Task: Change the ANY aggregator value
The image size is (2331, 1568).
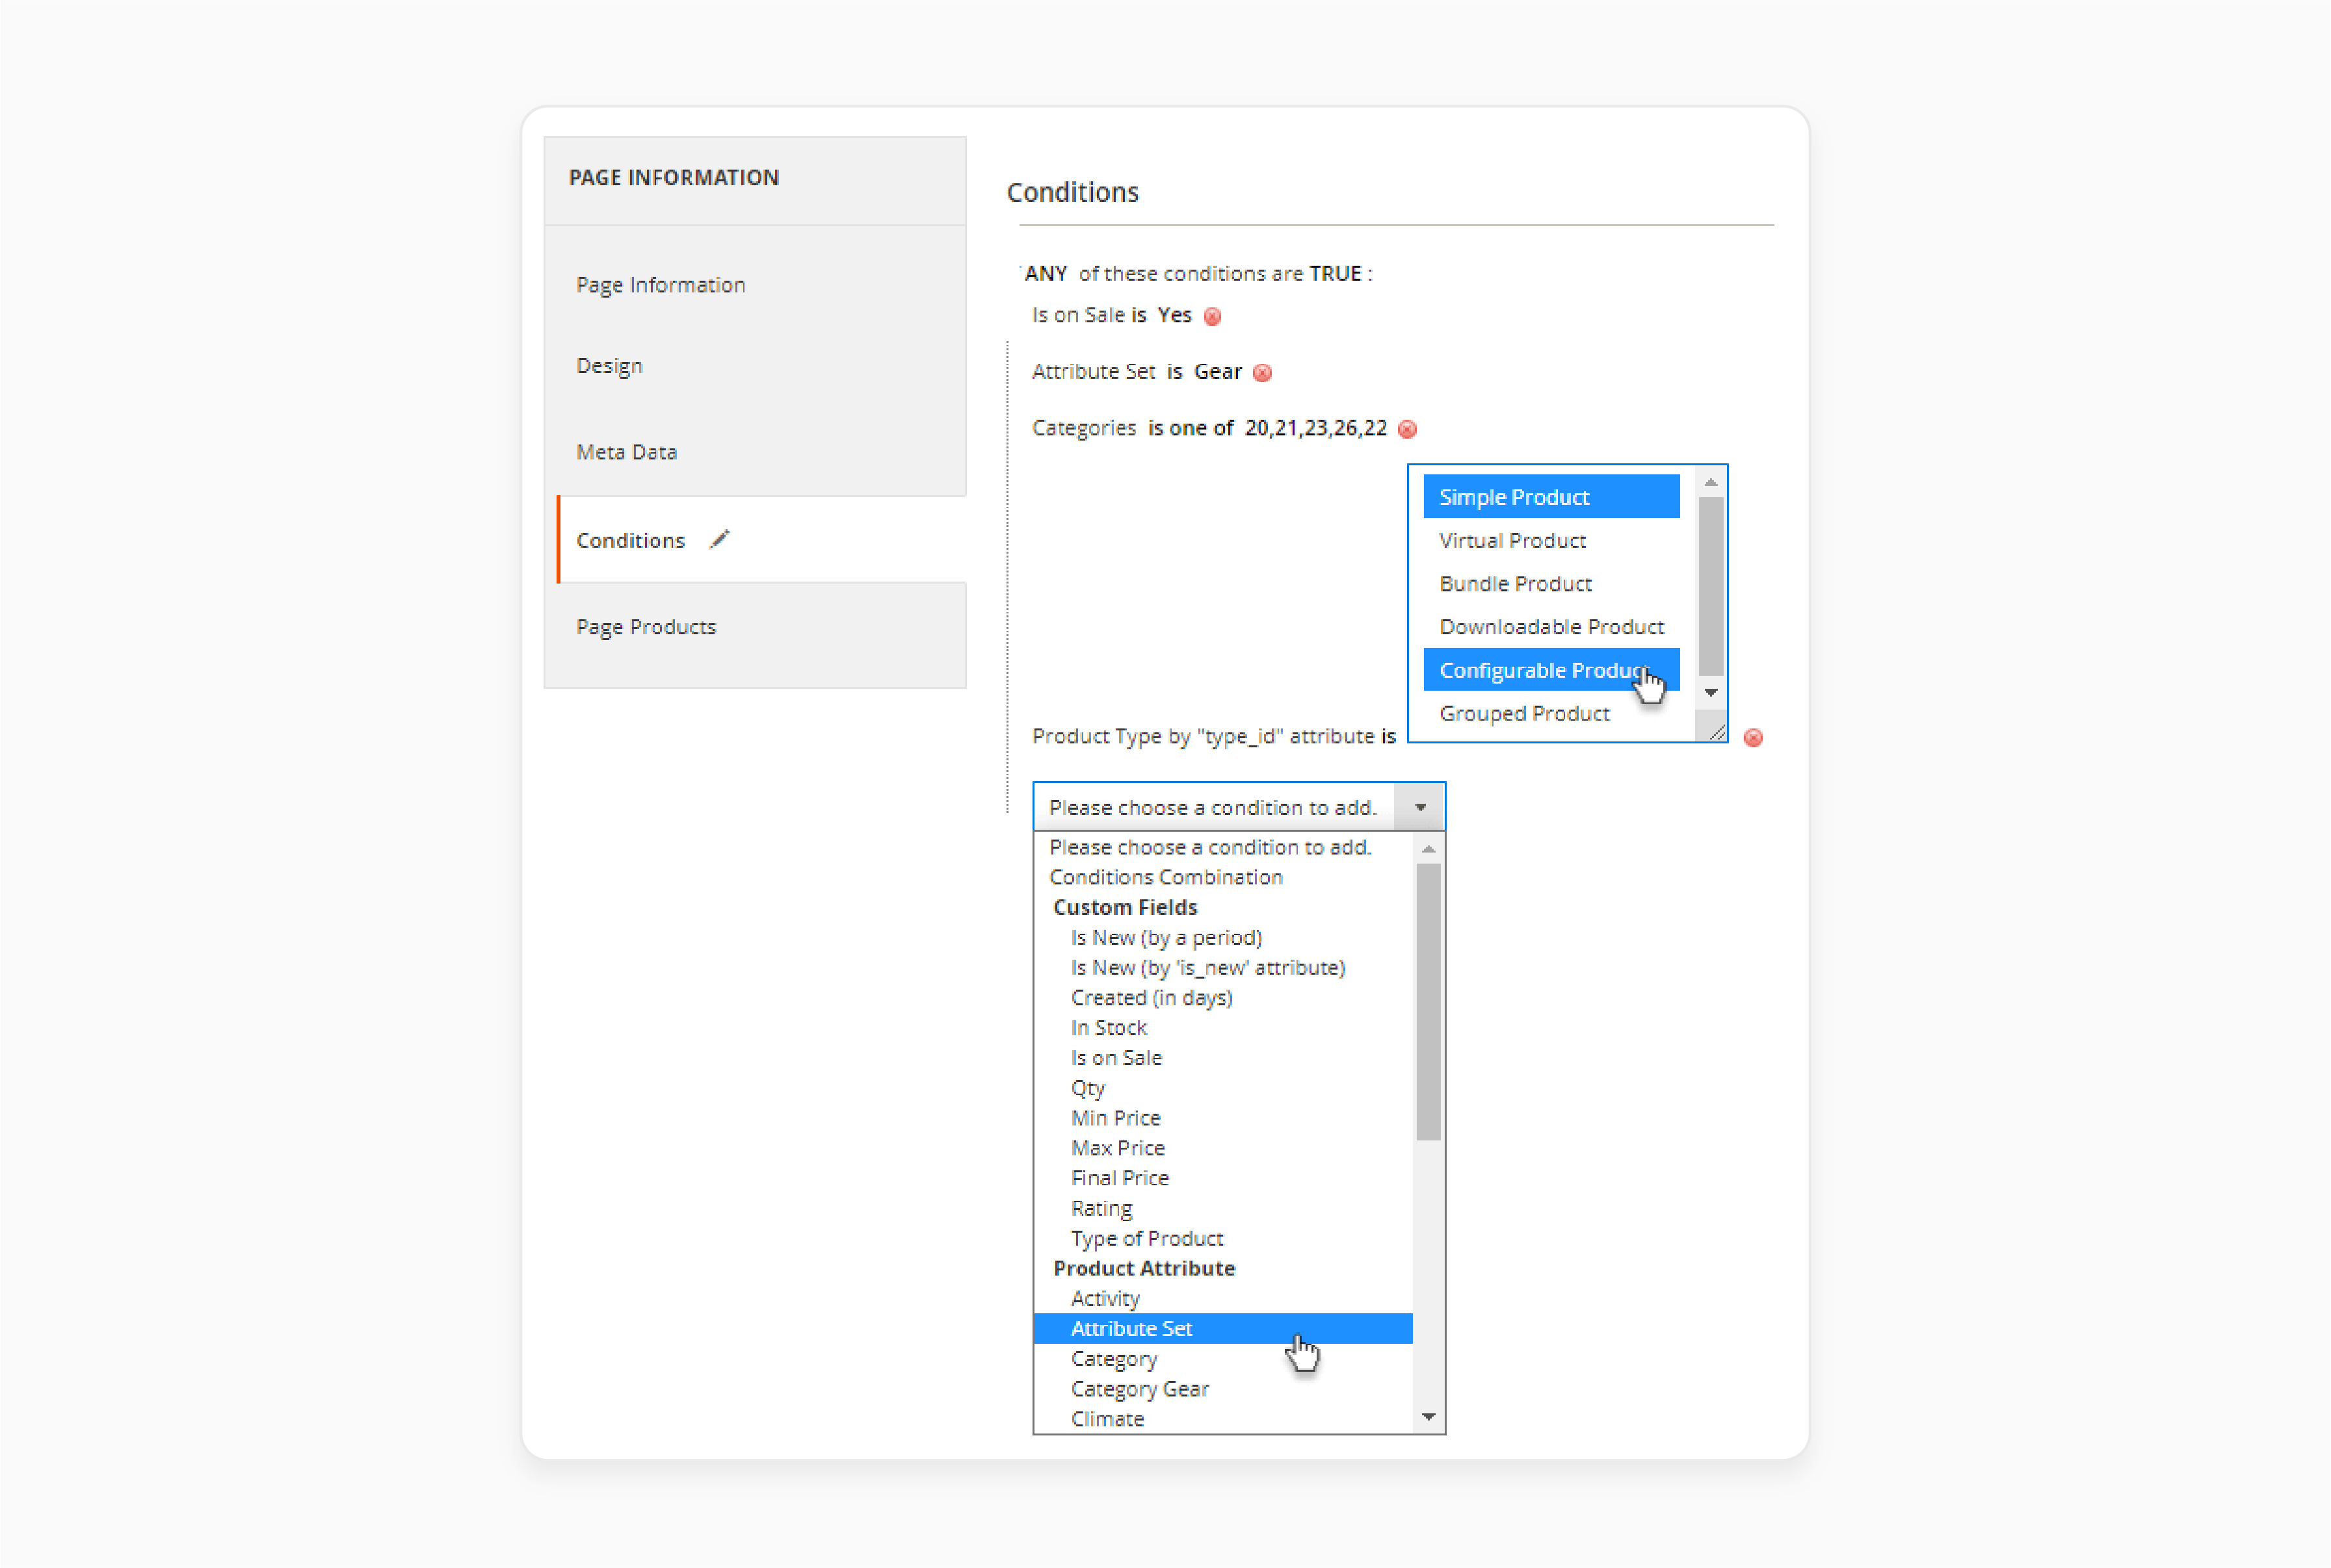Action: click(x=1046, y=273)
